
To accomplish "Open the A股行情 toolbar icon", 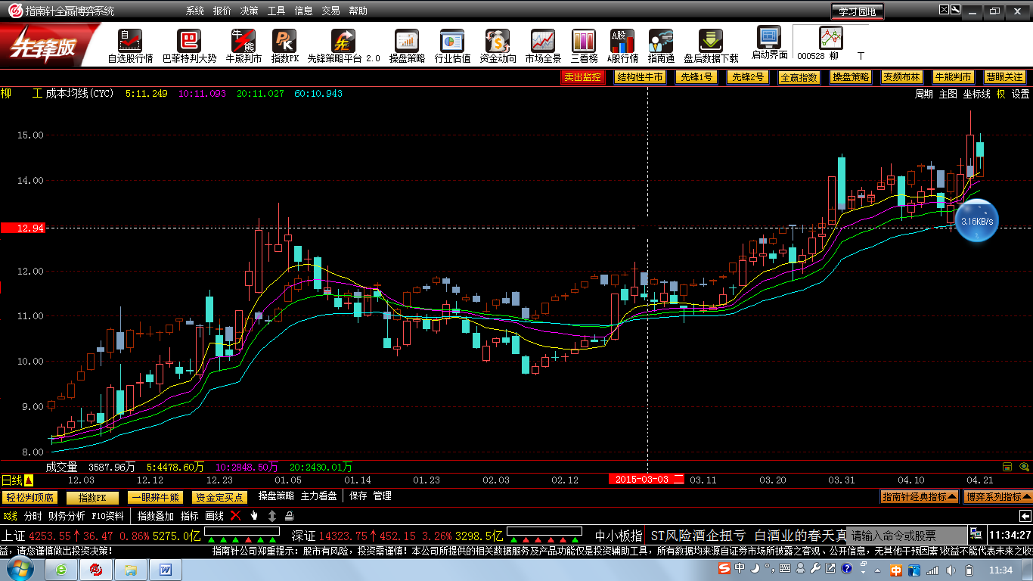I will click(x=622, y=42).
